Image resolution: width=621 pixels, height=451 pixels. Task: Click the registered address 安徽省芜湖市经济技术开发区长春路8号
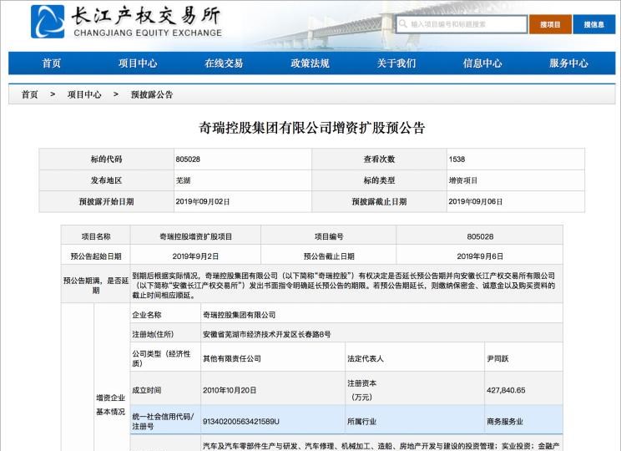(266, 334)
